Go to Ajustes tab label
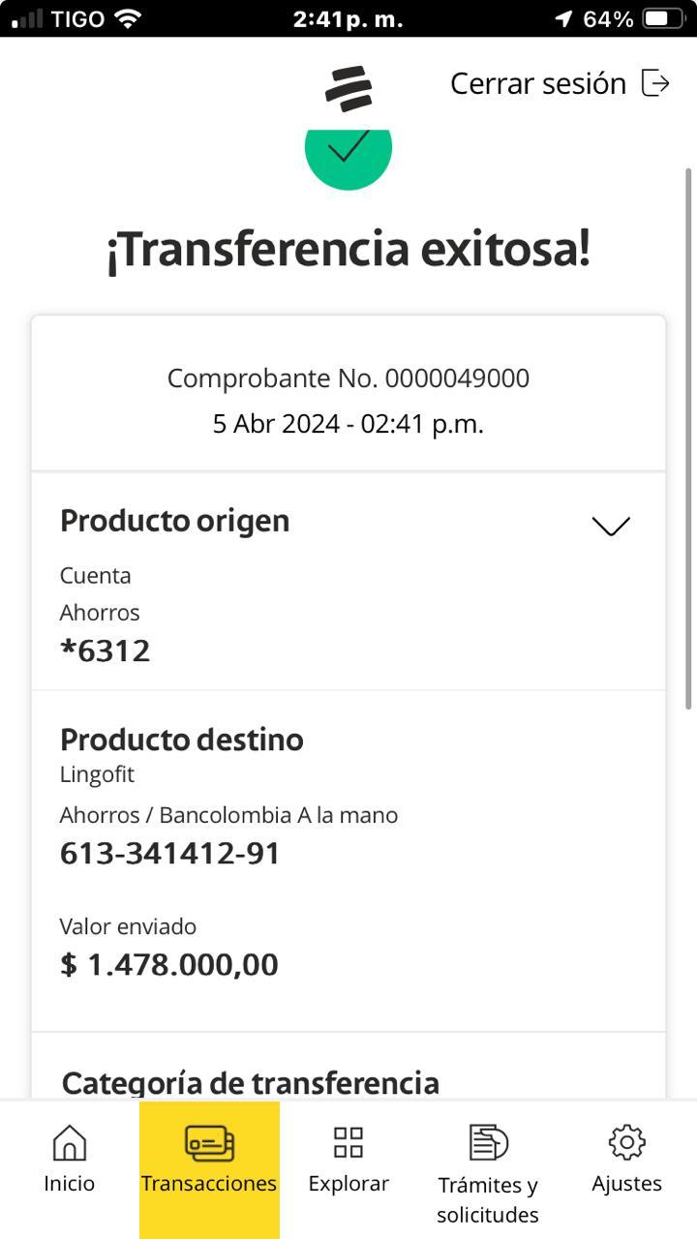The height and width of the screenshot is (1239, 697). tap(627, 1183)
